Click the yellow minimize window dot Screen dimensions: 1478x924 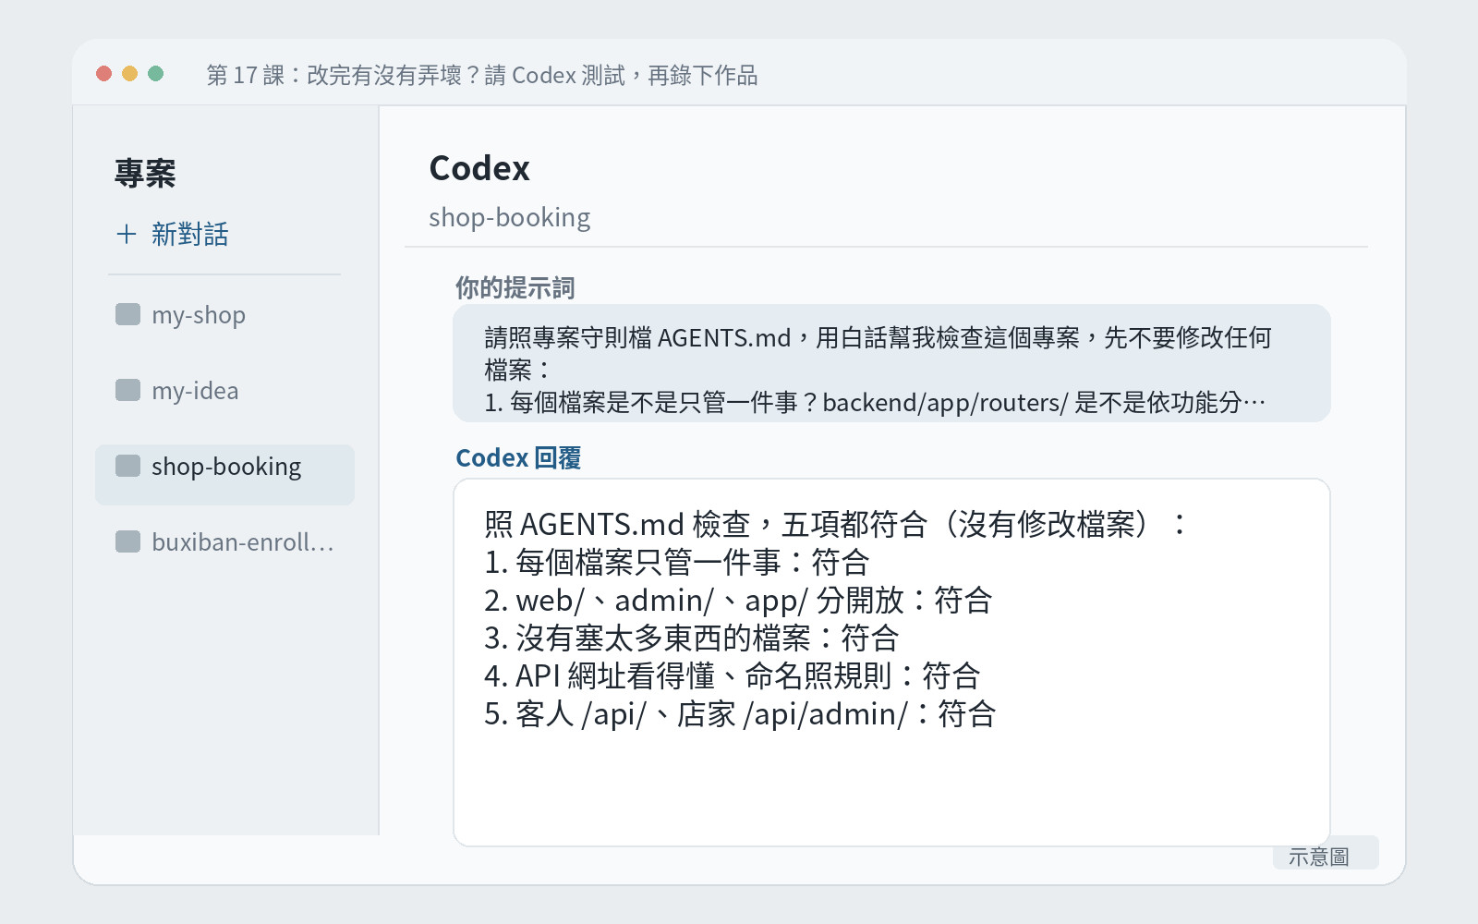(130, 74)
